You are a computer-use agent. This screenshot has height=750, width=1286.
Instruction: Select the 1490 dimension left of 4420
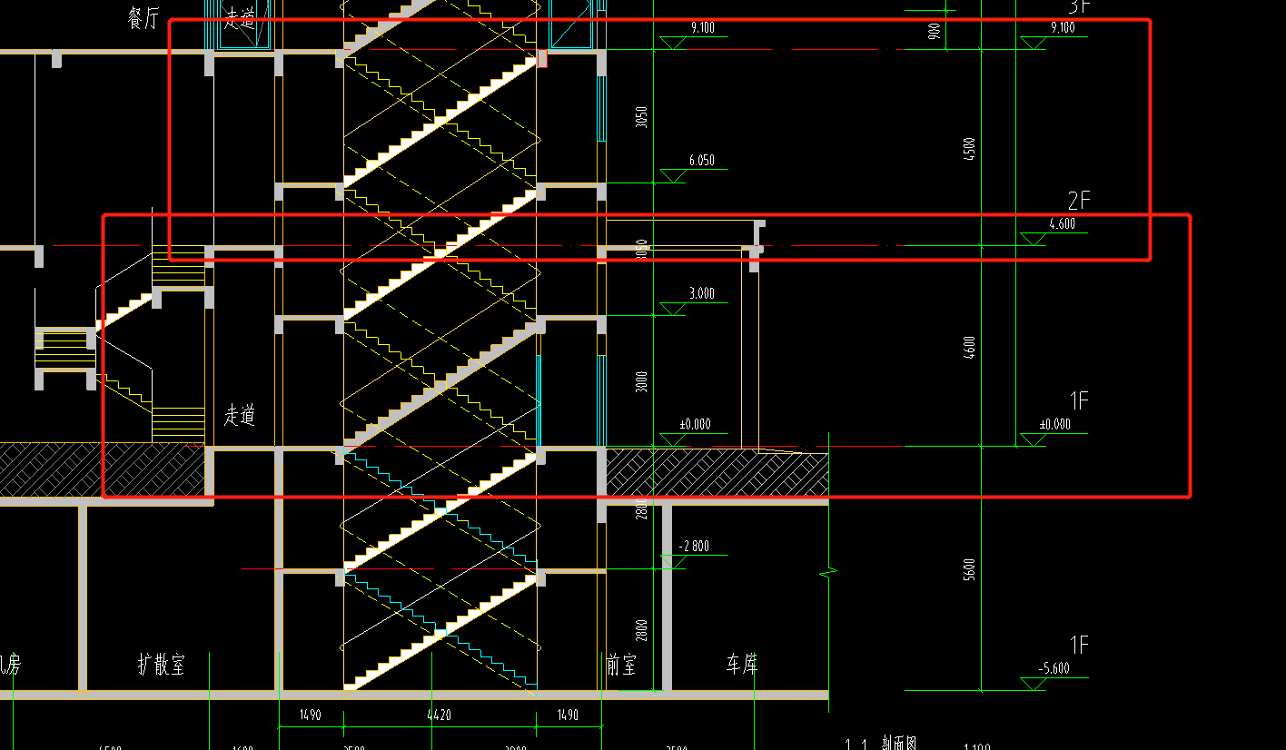coord(310,715)
